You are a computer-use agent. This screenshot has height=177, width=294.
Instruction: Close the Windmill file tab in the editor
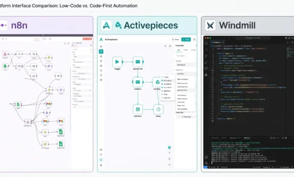[223, 42]
